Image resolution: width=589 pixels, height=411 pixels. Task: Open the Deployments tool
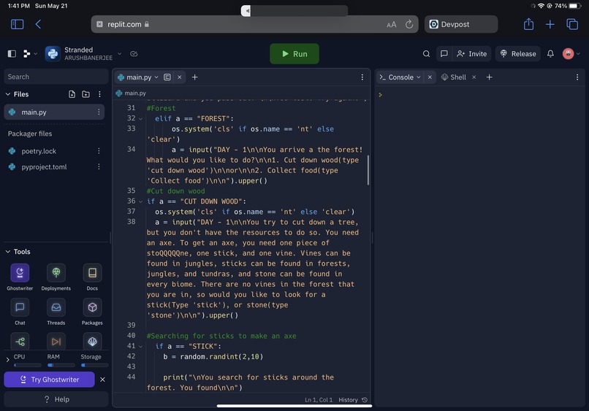(x=56, y=277)
